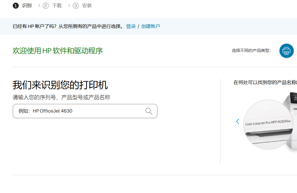Click the title 欢迎使用 HP 软件和驱动程序

coord(58,51)
